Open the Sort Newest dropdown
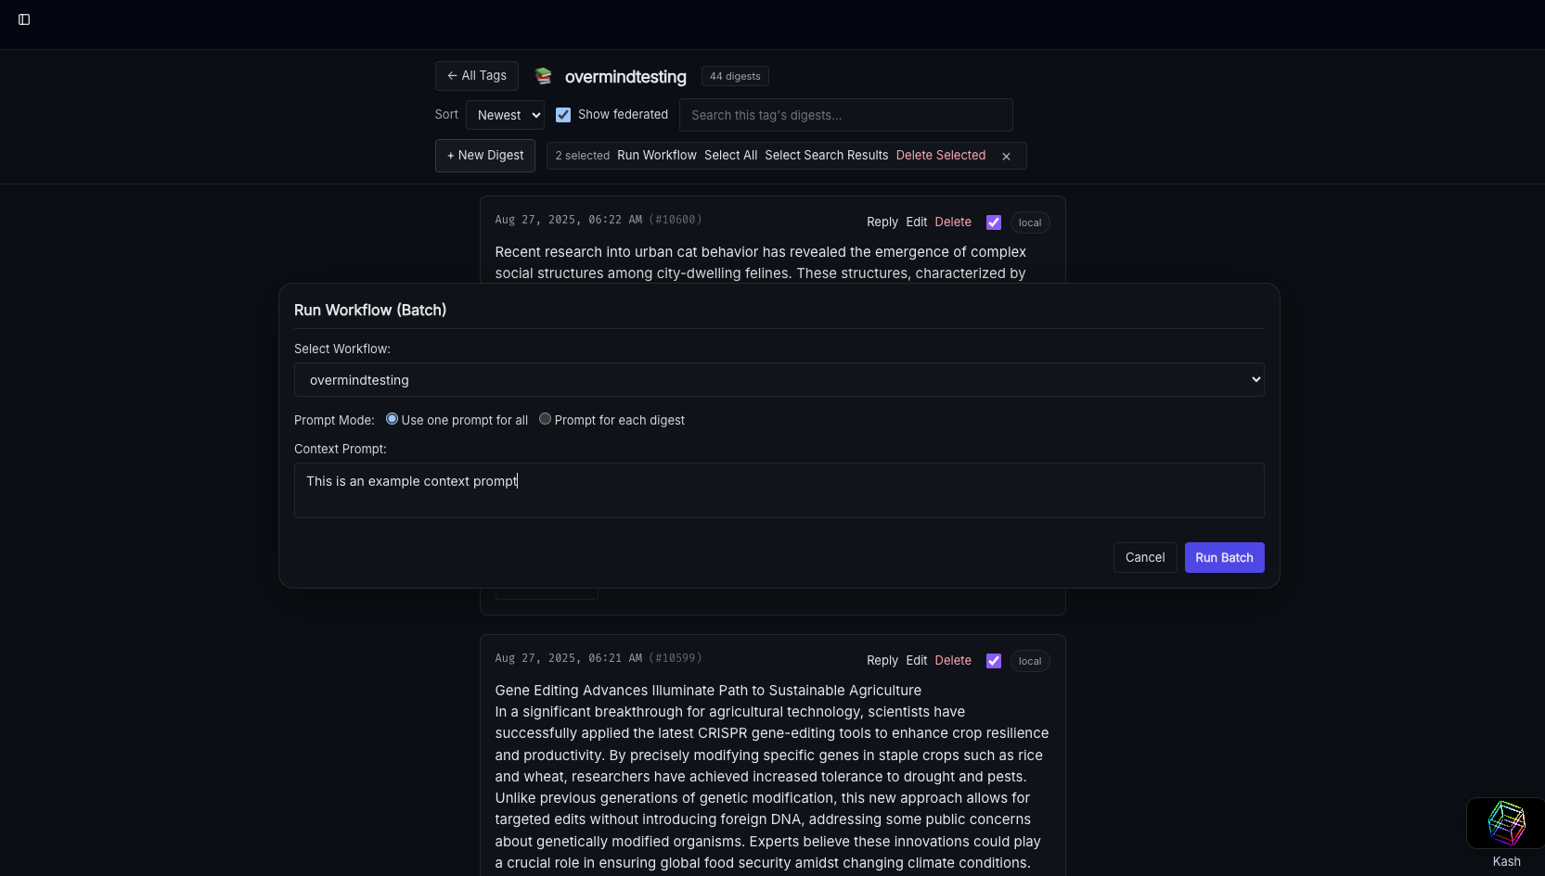 (x=505, y=115)
